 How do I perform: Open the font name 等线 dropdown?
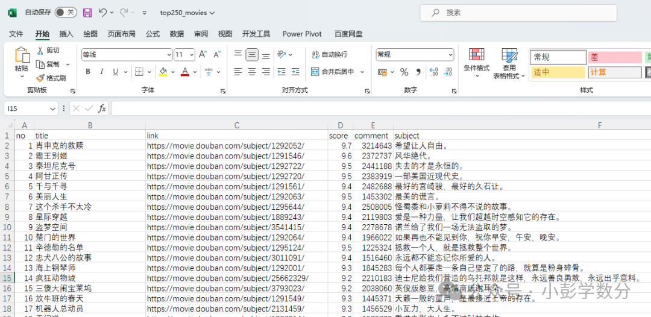tap(169, 55)
